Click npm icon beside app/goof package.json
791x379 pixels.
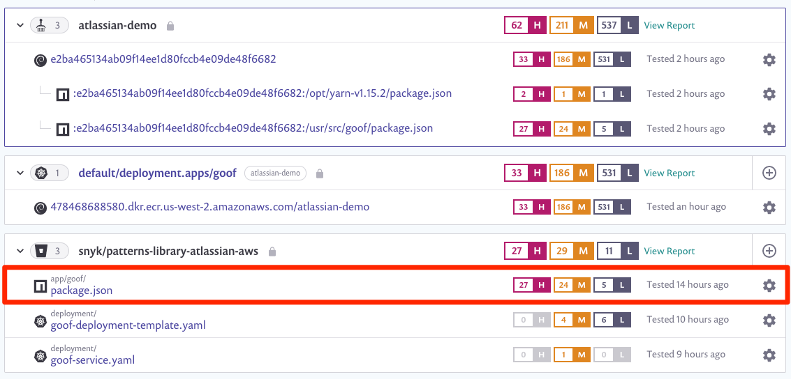(x=40, y=287)
